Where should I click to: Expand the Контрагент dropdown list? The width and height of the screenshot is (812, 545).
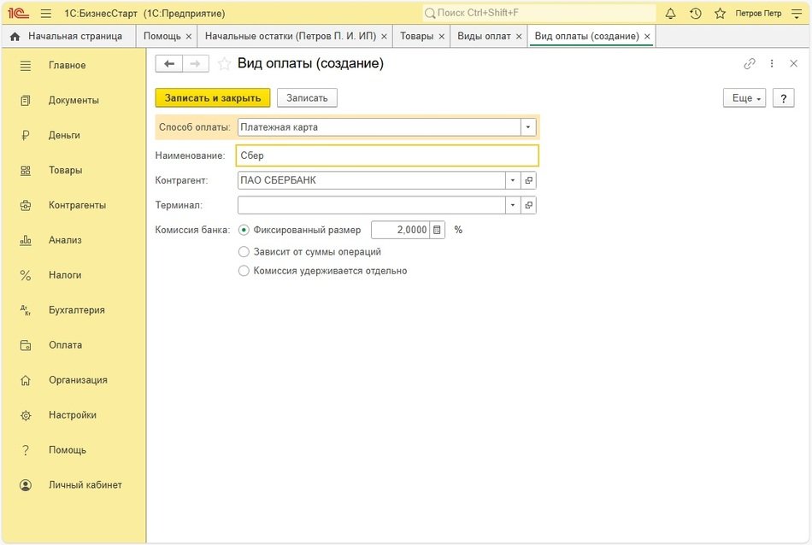(x=513, y=180)
